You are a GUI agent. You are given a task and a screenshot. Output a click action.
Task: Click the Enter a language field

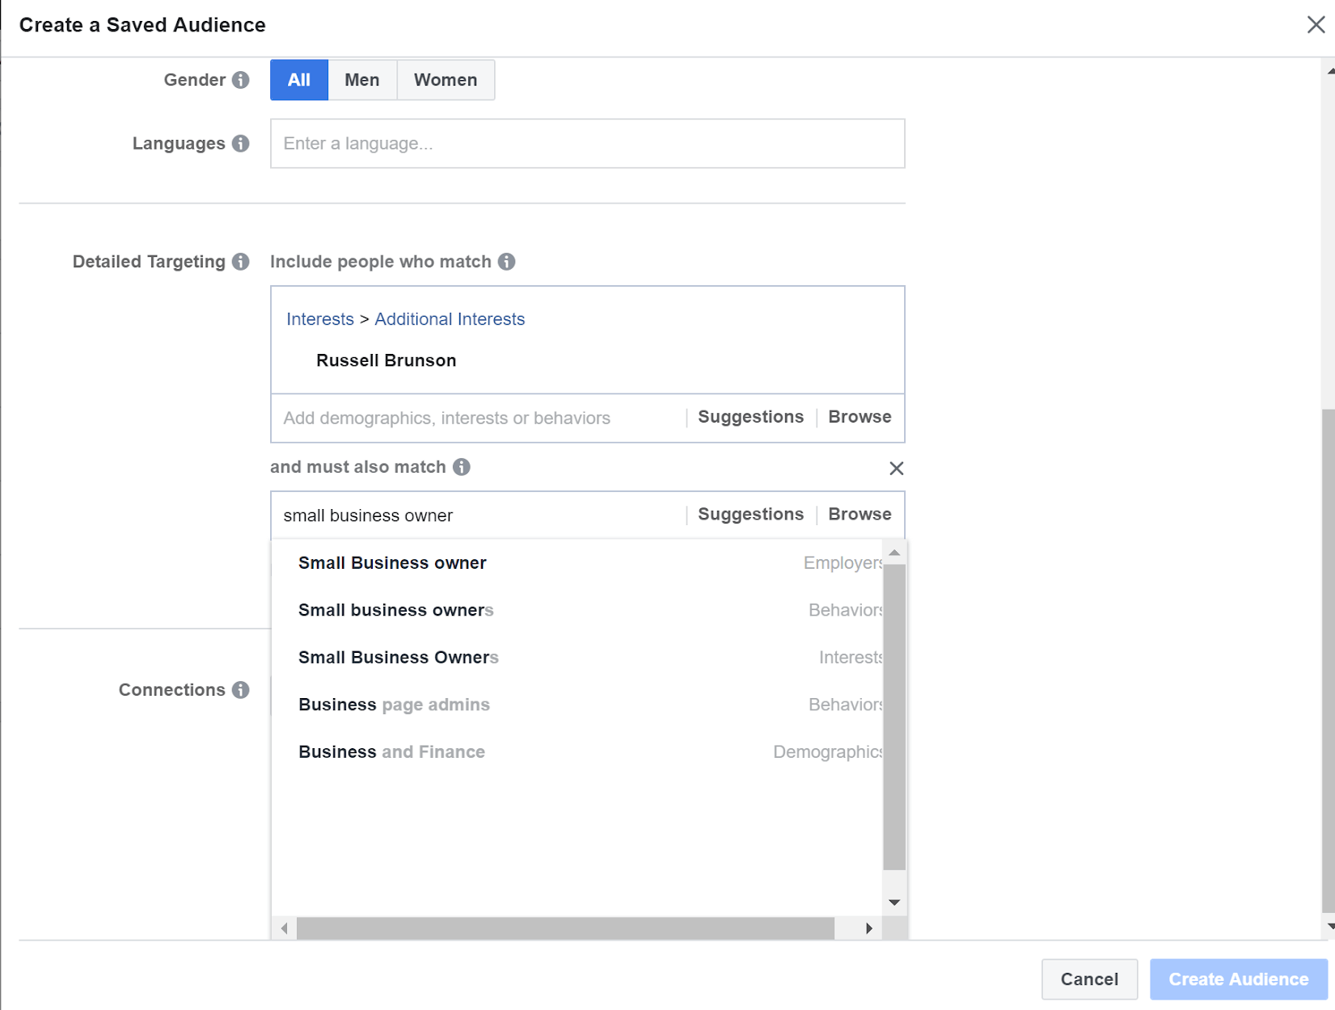click(x=587, y=144)
